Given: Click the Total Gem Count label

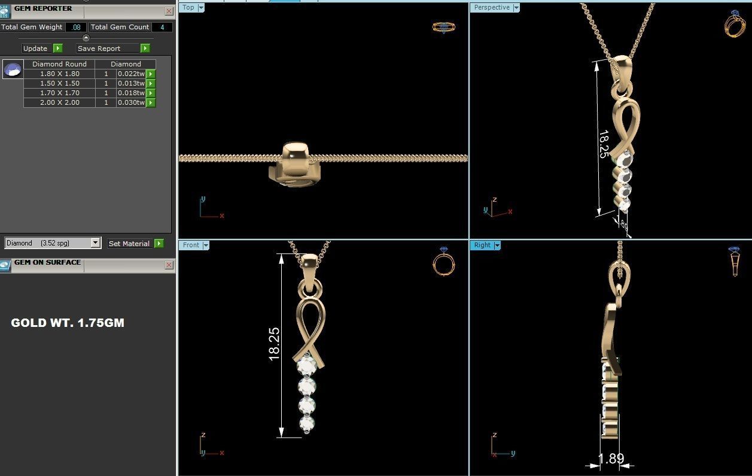Looking at the screenshot, I should pos(120,27).
